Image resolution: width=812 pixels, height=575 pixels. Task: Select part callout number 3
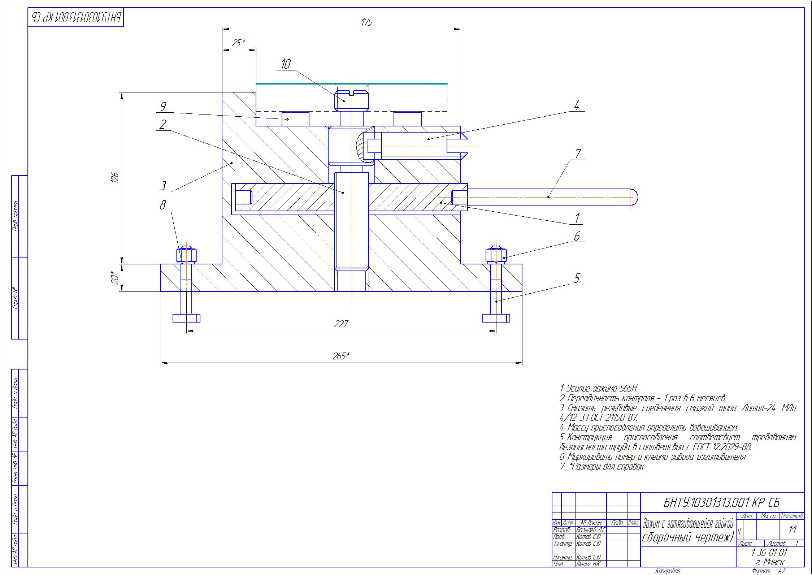tap(163, 186)
